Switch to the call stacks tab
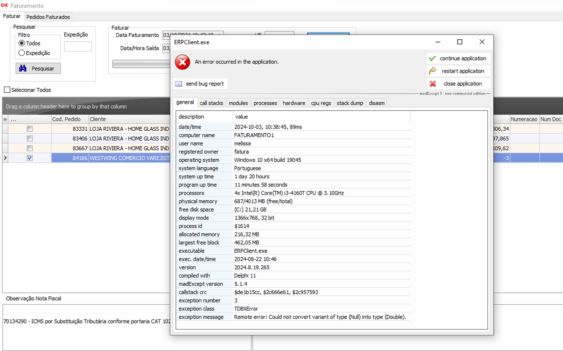563x351 pixels. pos(211,103)
